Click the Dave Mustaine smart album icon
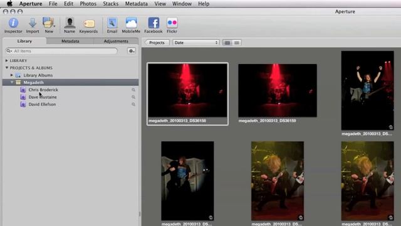The image size is (401, 226). (23, 97)
